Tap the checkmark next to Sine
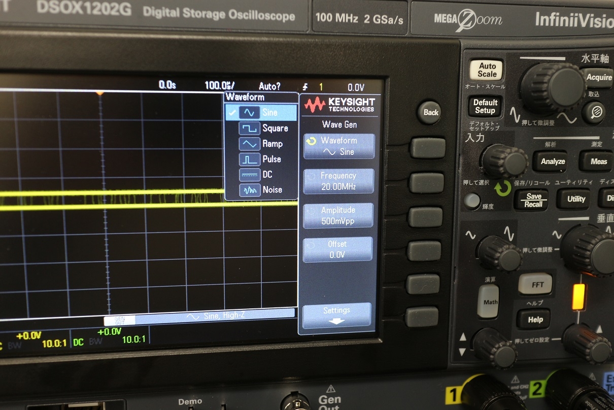This screenshot has height=410, width=614. point(232,113)
